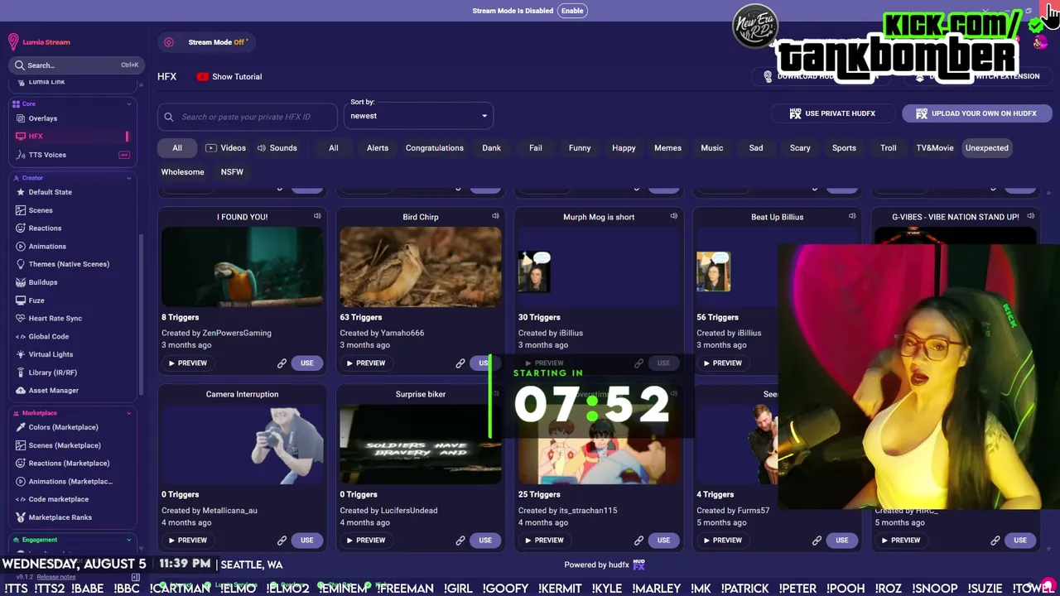
Task: Copy link for I FOUND YOU! card
Action: click(282, 363)
